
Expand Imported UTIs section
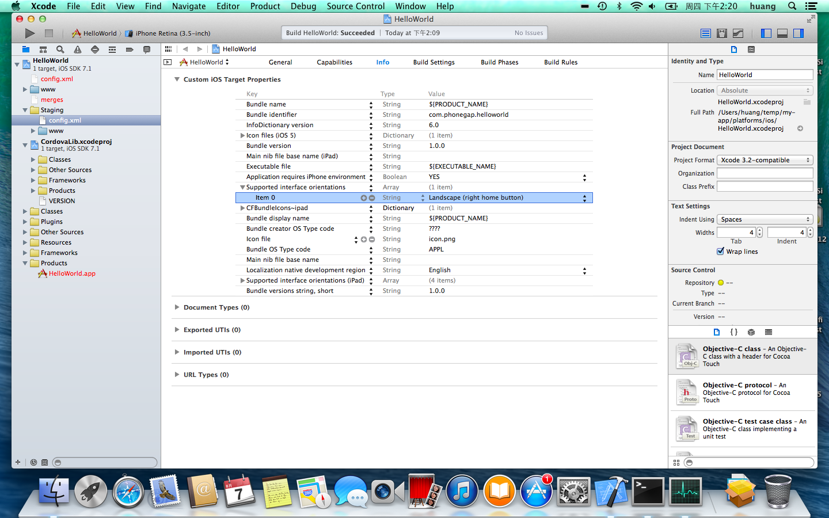pyautogui.click(x=177, y=352)
